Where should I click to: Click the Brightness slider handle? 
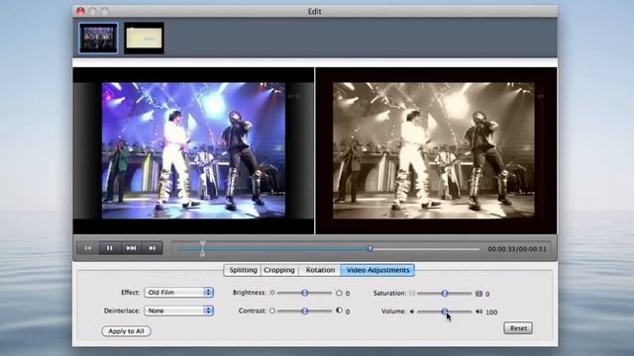305,293
